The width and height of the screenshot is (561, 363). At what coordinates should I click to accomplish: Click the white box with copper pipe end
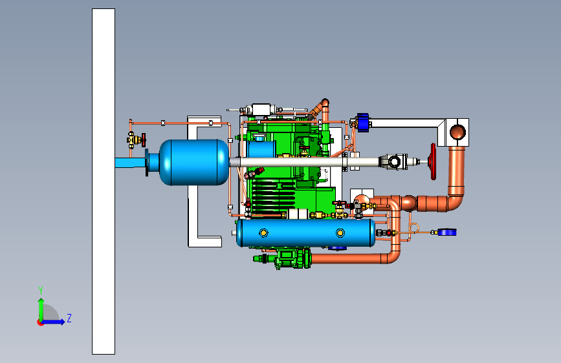pyautogui.click(x=457, y=132)
